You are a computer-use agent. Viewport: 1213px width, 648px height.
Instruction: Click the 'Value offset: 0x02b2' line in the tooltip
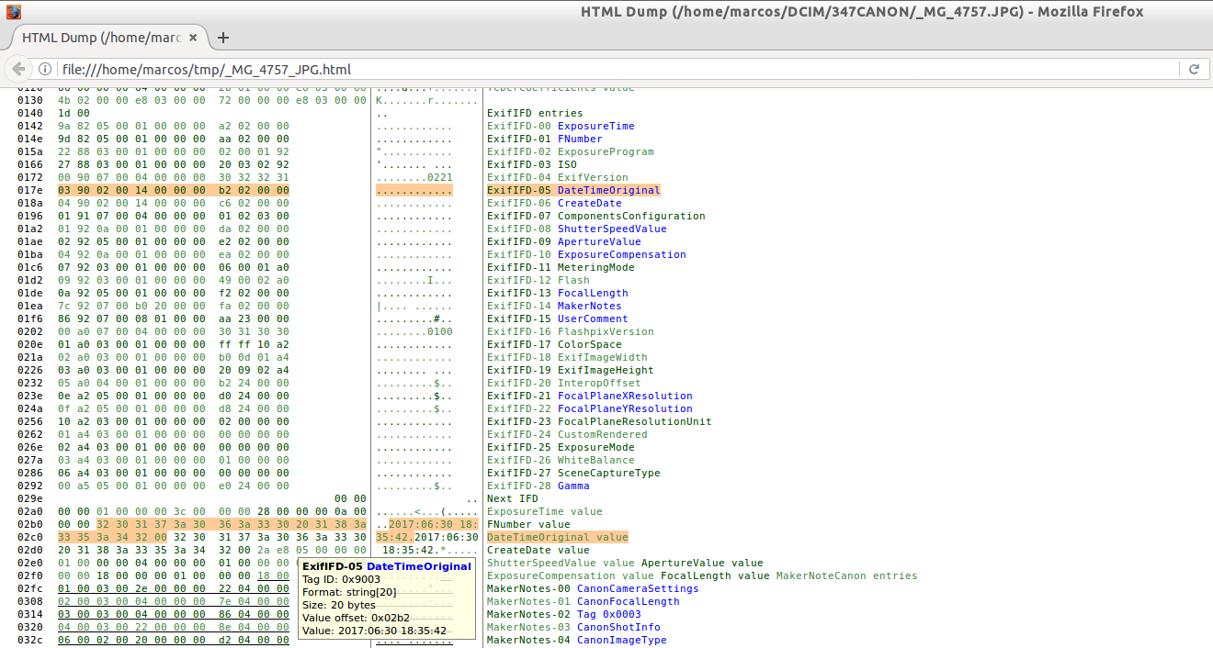point(354,618)
